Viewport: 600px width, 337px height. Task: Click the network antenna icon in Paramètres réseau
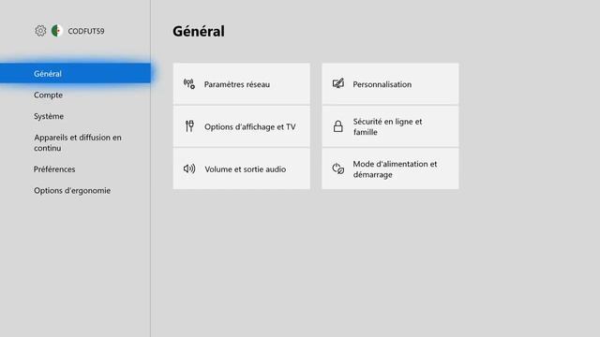189,83
